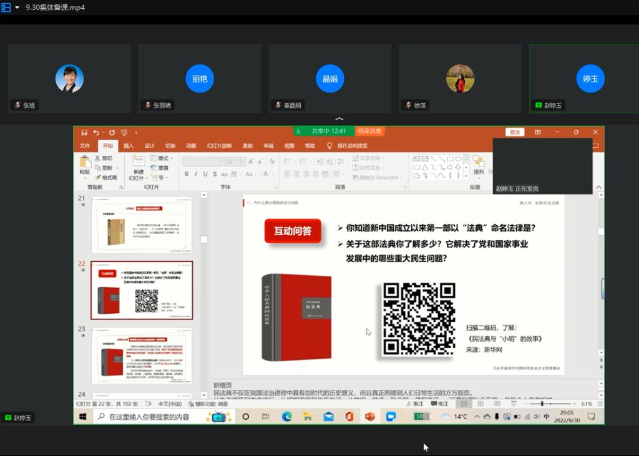The image size is (639, 456).
Task: Click the Microsoft Edge taskbar icon
Action: [287, 417]
